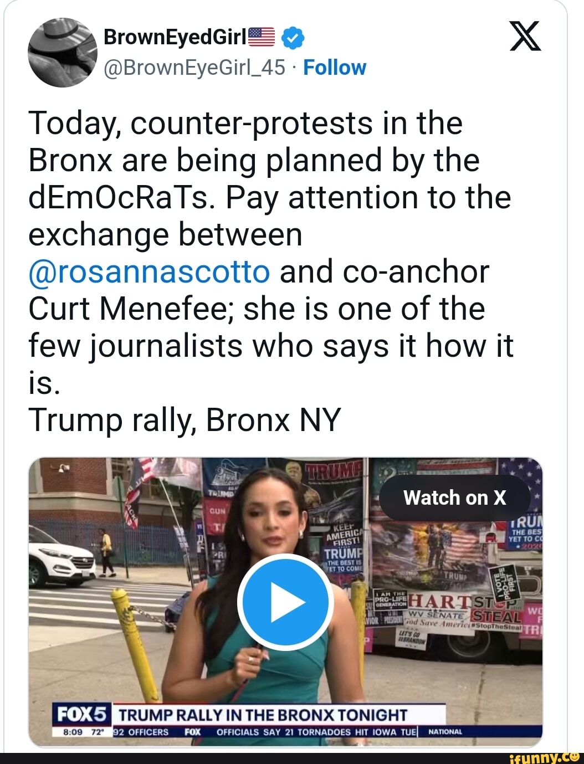
Task: Click the iFunny watermark logo
Action: (544, 757)
